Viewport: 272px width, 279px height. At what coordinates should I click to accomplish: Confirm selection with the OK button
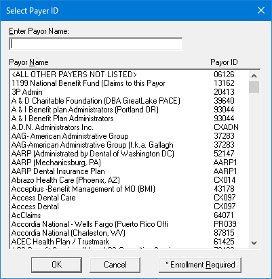(56, 265)
